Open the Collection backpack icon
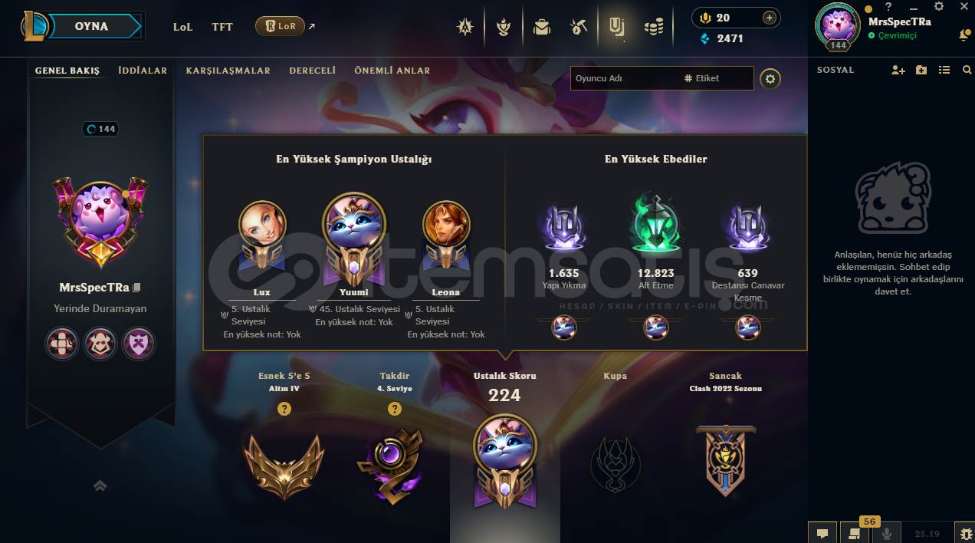Image resolution: width=975 pixels, height=543 pixels. (x=542, y=27)
